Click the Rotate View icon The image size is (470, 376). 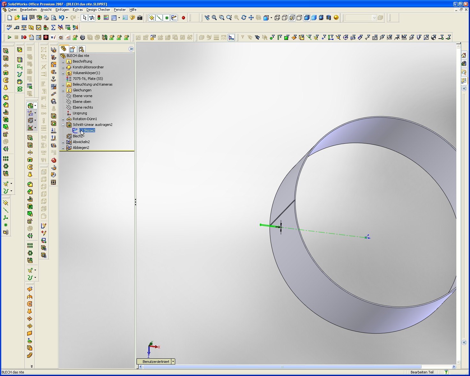click(244, 18)
